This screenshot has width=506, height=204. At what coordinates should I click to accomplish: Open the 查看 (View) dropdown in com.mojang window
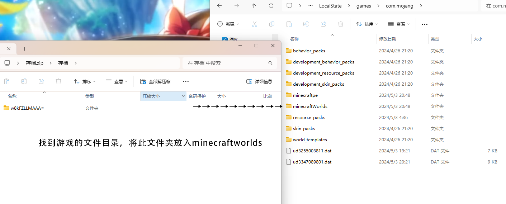399,24
